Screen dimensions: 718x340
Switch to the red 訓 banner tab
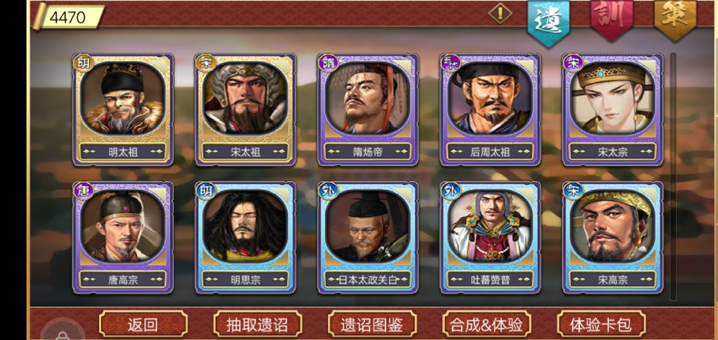coord(612,19)
